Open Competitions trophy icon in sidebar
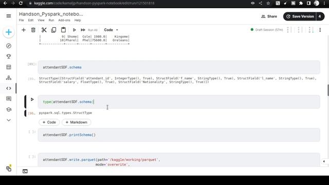The height and width of the screenshot is (185, 329). pos(9,57)
